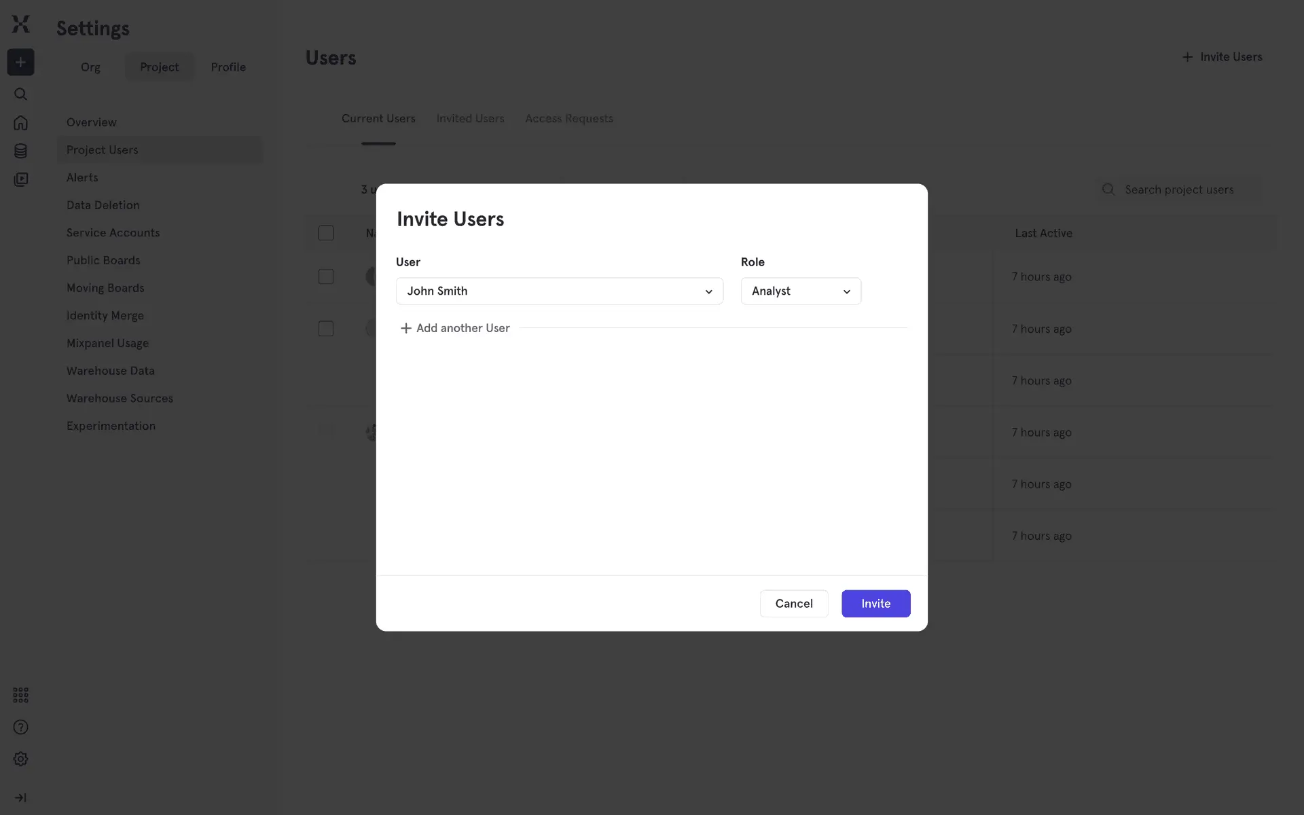
Task: Open the Analyst role dropdown
Action: click(x=801, y=291)
